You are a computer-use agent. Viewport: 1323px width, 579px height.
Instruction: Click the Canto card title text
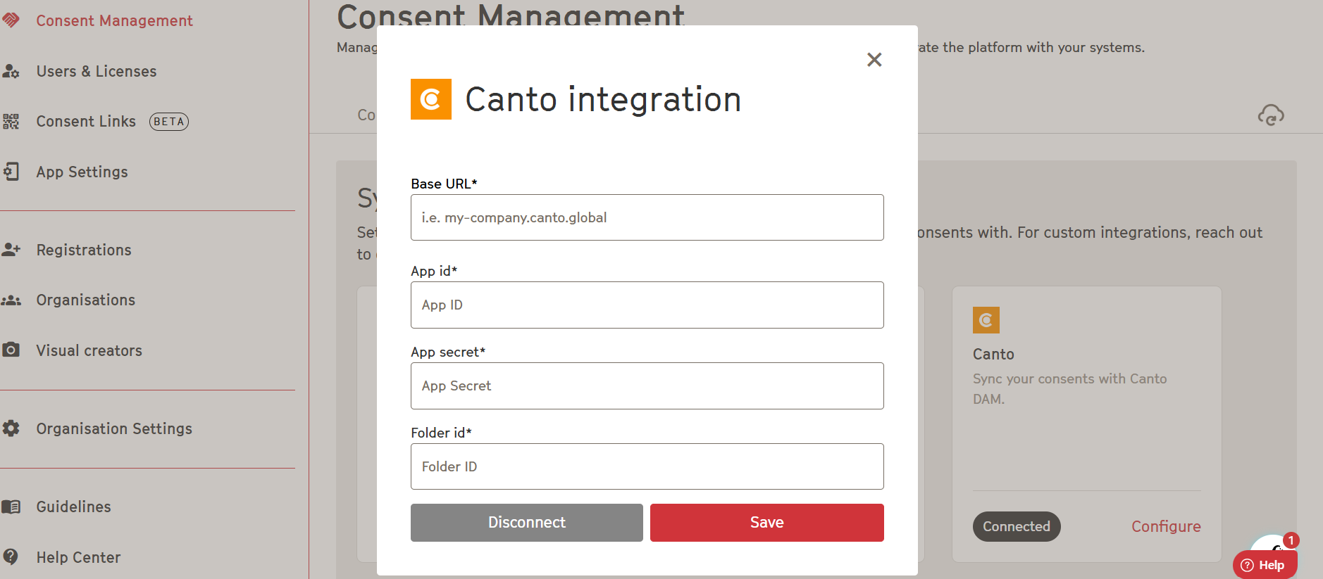993,354
